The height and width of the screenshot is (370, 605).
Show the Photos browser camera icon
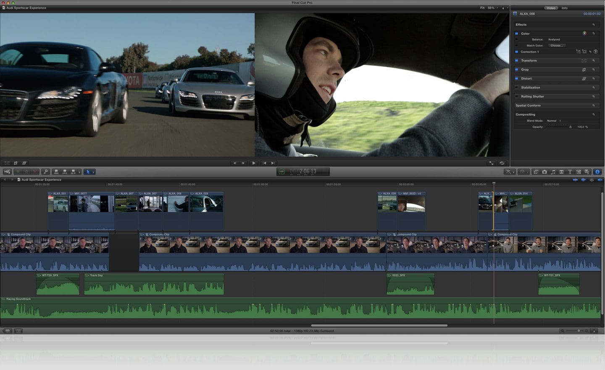click(544, 172)
